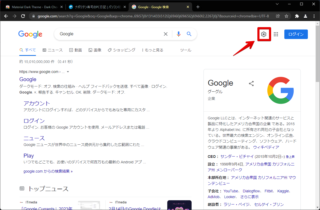Open the Valentine's Doodle news thumbnail

tap(179, 205)
